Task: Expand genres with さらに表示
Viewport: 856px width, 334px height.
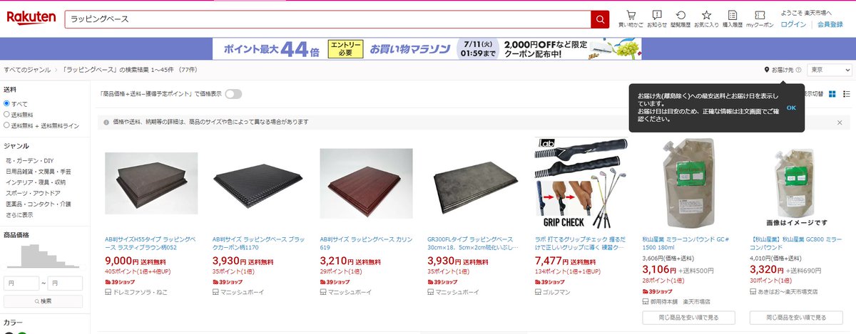Action: tap(19, 214)
